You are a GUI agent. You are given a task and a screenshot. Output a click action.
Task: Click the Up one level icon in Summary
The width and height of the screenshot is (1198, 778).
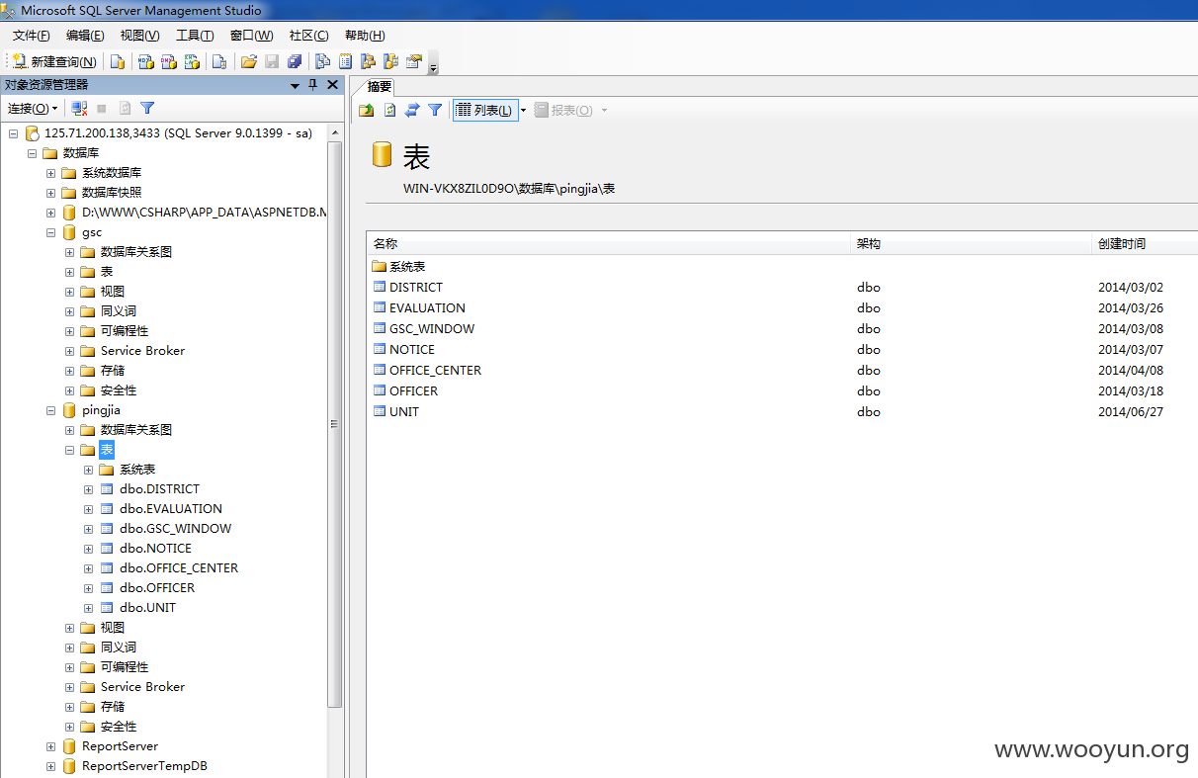[367, 110]
